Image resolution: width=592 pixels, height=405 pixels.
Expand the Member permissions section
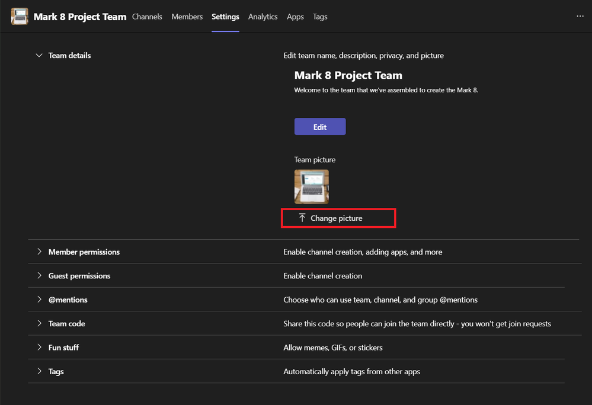39,252
